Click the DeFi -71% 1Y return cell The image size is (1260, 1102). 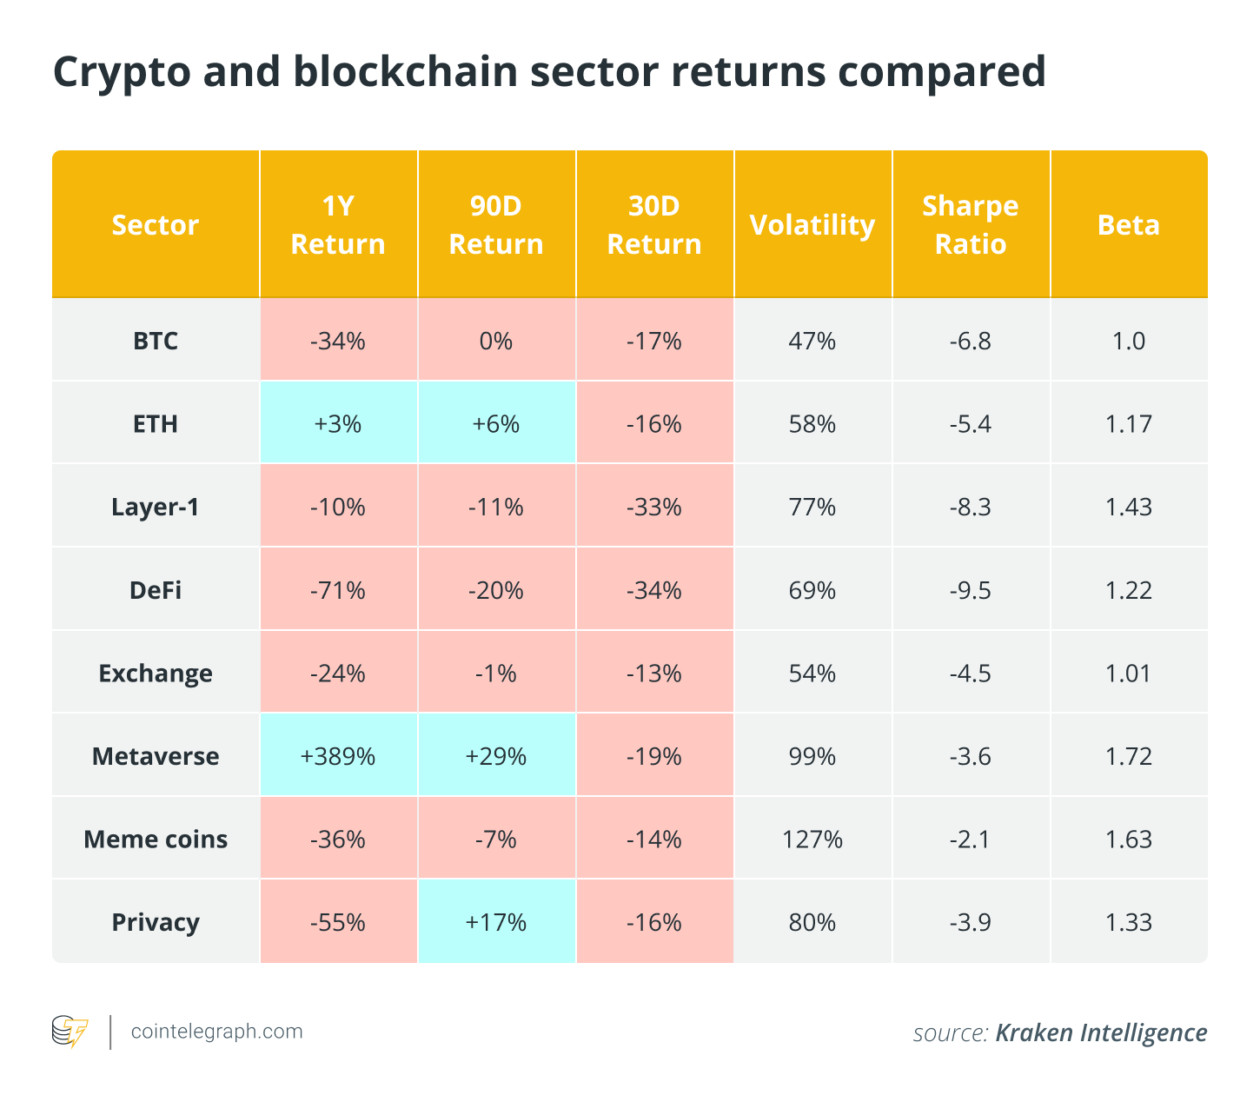pos(338,591)
